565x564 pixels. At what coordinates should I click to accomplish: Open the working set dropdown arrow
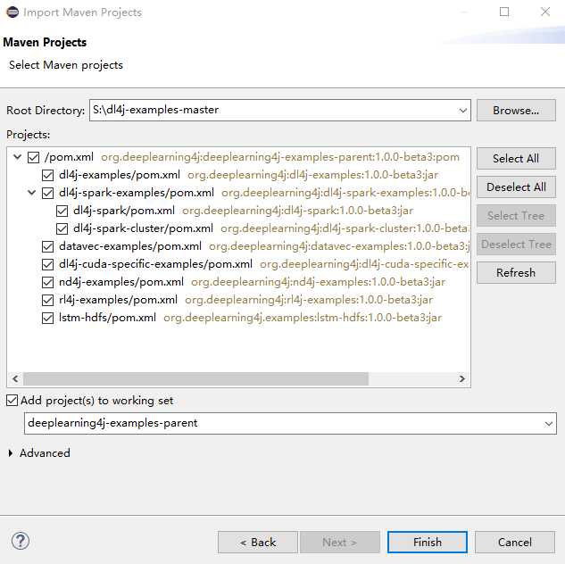548,424
